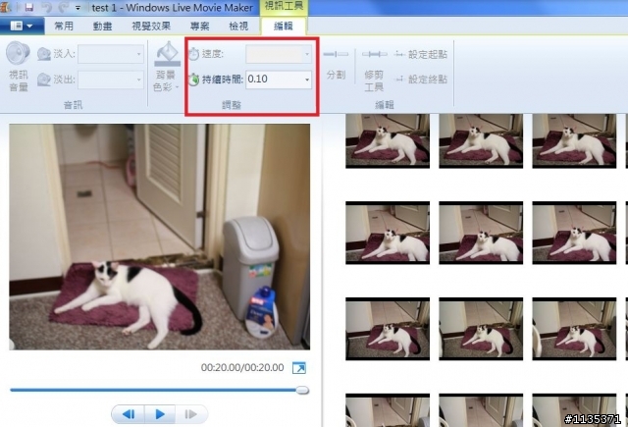Go to the next frame

pyautogui.click(x=191, y=414)
